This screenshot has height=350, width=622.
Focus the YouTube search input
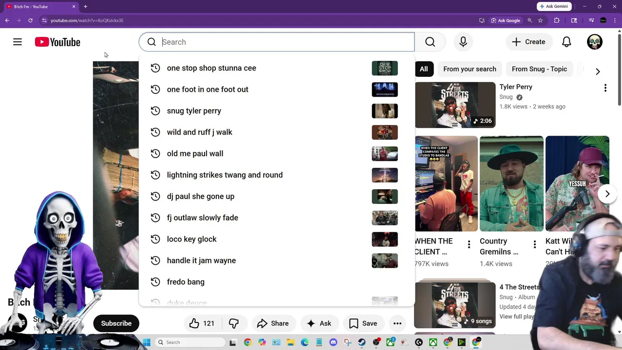tap(276, 42)
